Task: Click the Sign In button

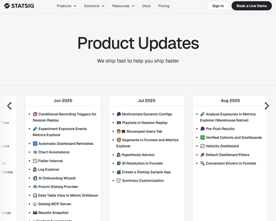Action: point(218,6)
